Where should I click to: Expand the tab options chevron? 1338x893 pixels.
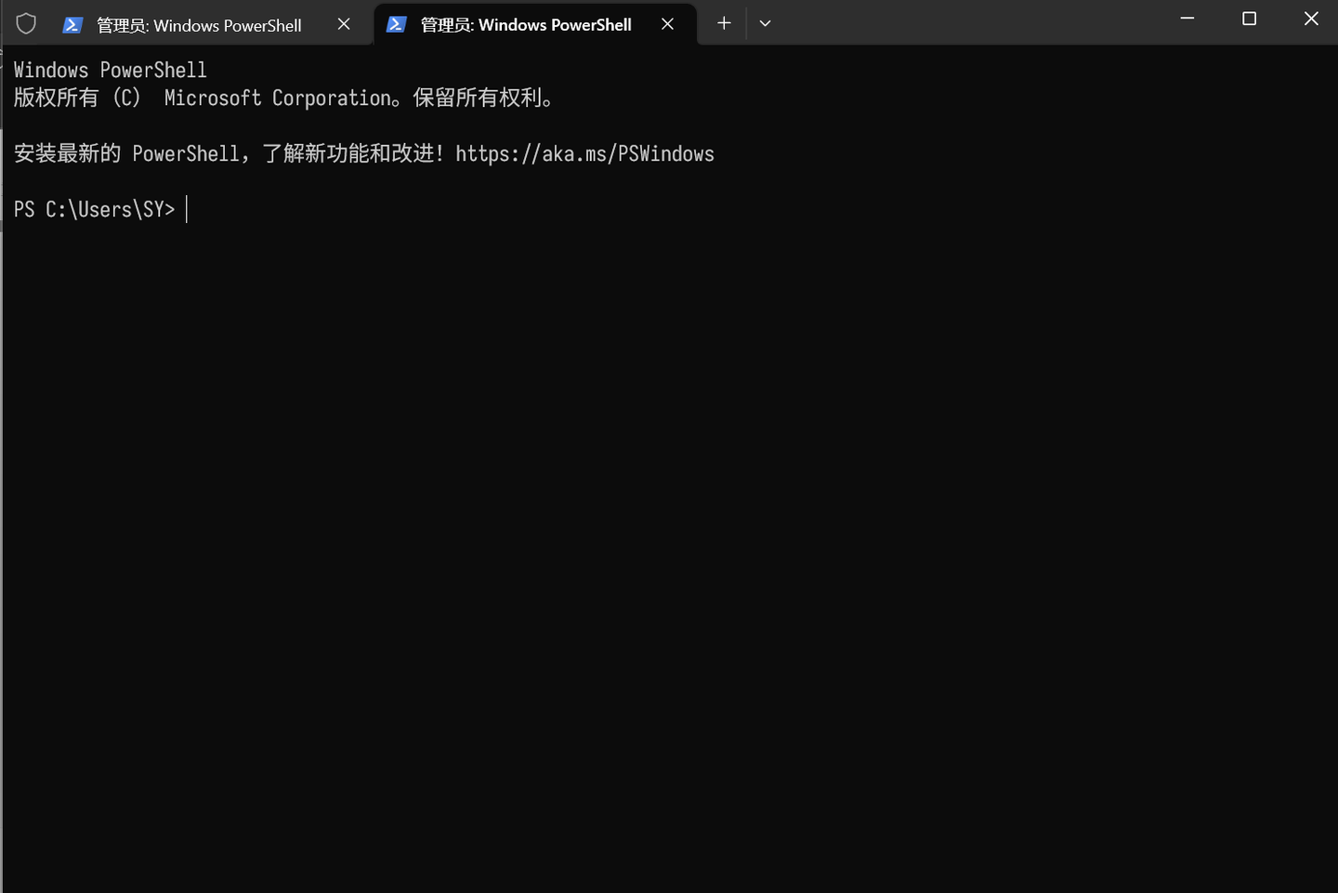pos(765,23)
